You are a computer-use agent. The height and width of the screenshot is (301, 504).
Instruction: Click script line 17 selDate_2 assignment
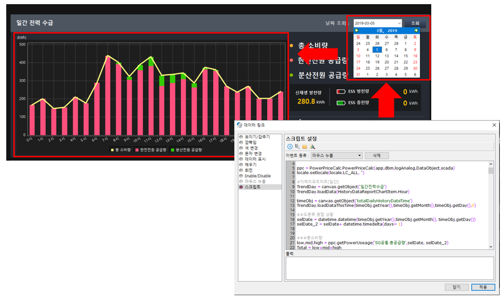click(x=349, y=224)
